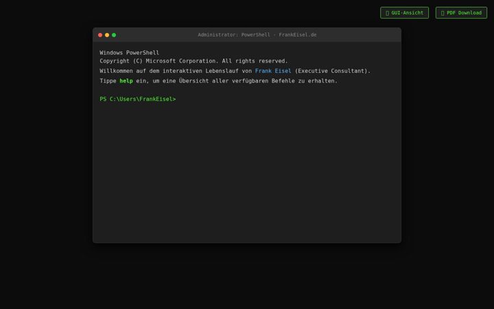Click the 'Windows PowerShell' header line
Image resolution: width=494 pixels, height=309 pixels.
point(129,53)
